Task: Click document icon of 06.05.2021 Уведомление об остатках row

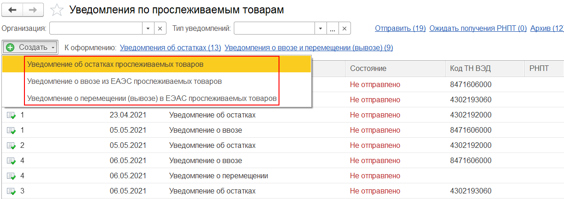Action: [11, 191]
